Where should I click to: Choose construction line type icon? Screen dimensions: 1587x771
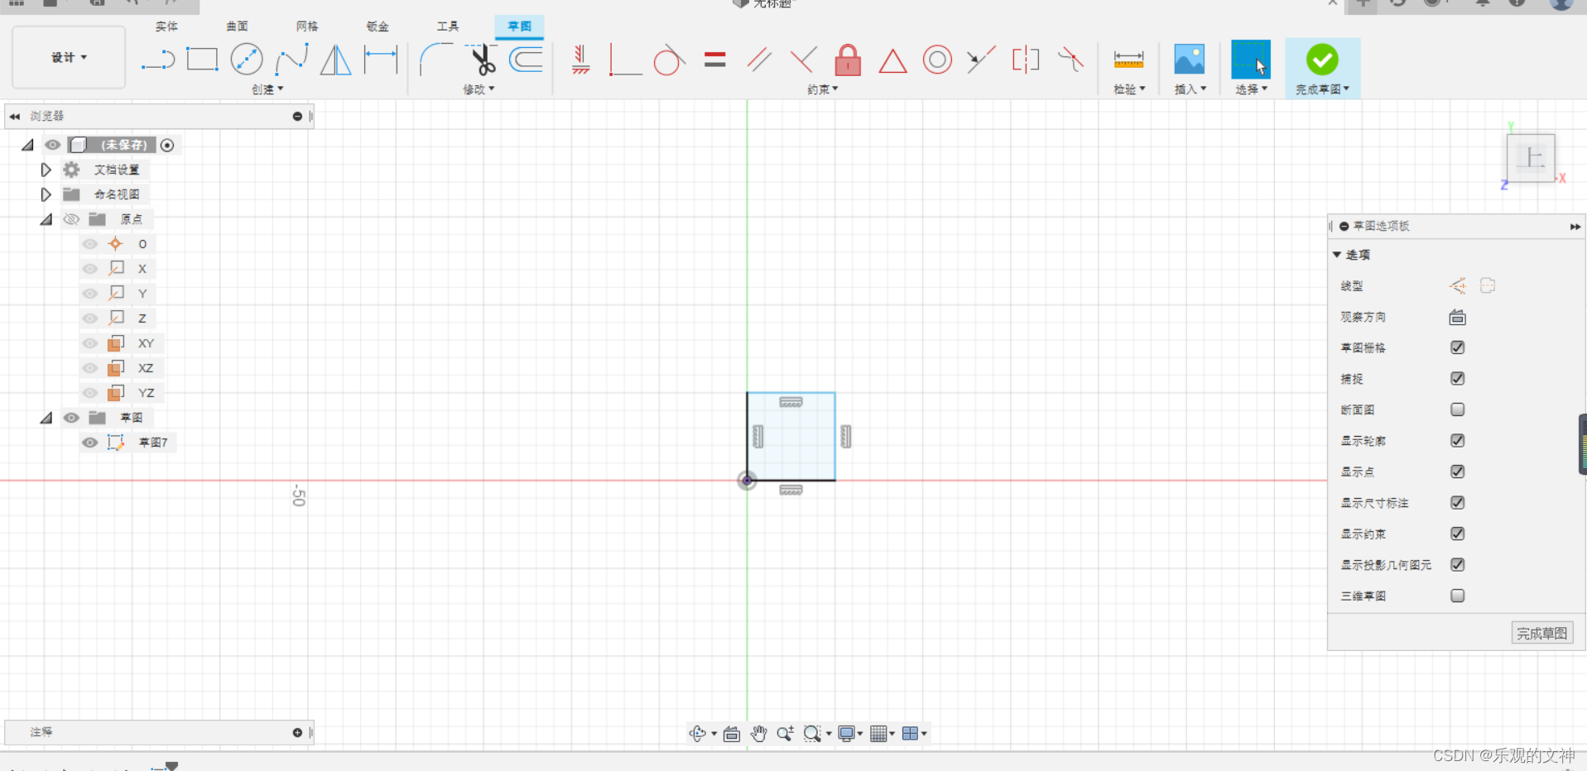pos(1458,285)
